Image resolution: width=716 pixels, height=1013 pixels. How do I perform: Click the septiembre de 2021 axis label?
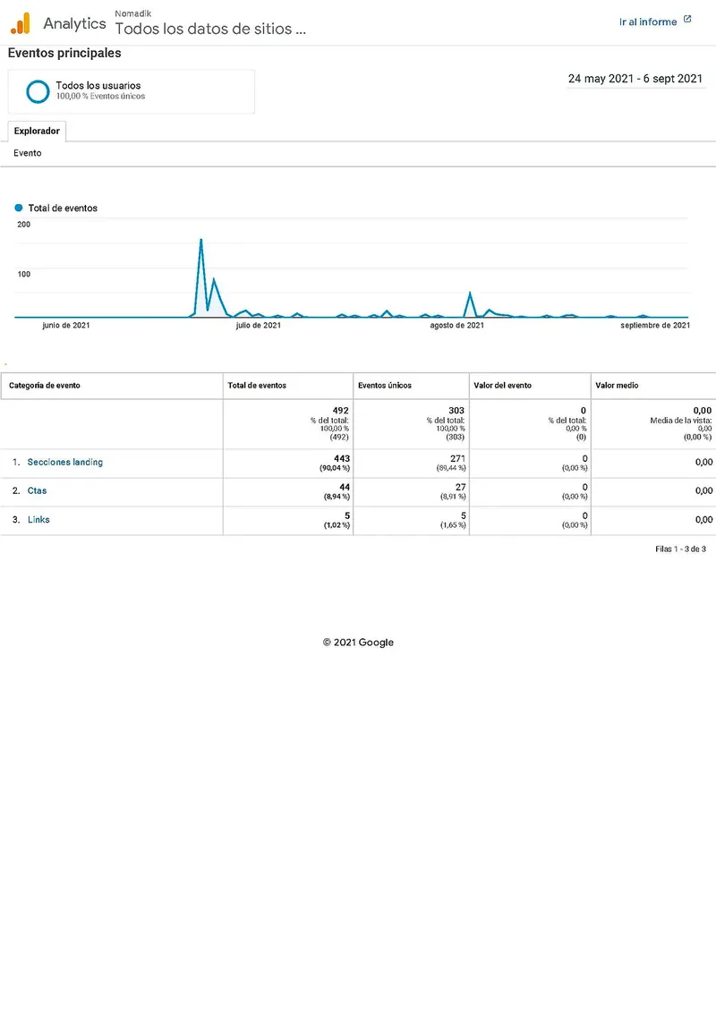click(x=655, y=325)
